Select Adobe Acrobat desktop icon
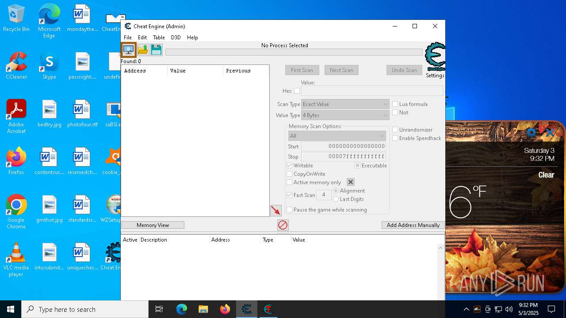Image resolution: width=566 pixels, height=318 pixels. [16, 117]
